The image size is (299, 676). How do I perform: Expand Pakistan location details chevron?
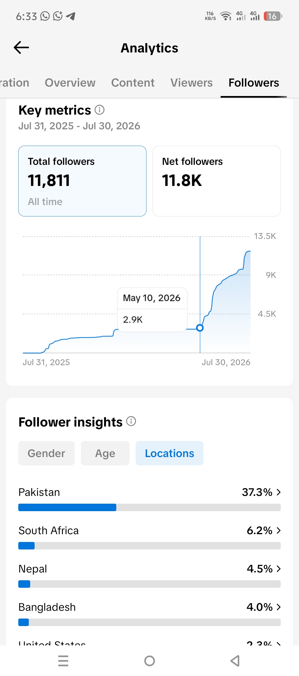coord(279,492)
